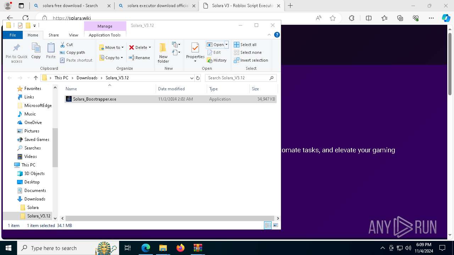Click Invert selection
Image resolution: width=454 pixels, height=255 pixels.
[251, 60]
